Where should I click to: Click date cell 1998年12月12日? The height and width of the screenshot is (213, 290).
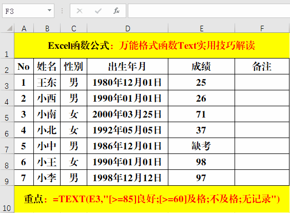127,178
